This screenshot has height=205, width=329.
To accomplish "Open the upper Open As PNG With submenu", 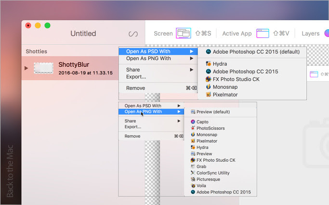I will [158, 59].
